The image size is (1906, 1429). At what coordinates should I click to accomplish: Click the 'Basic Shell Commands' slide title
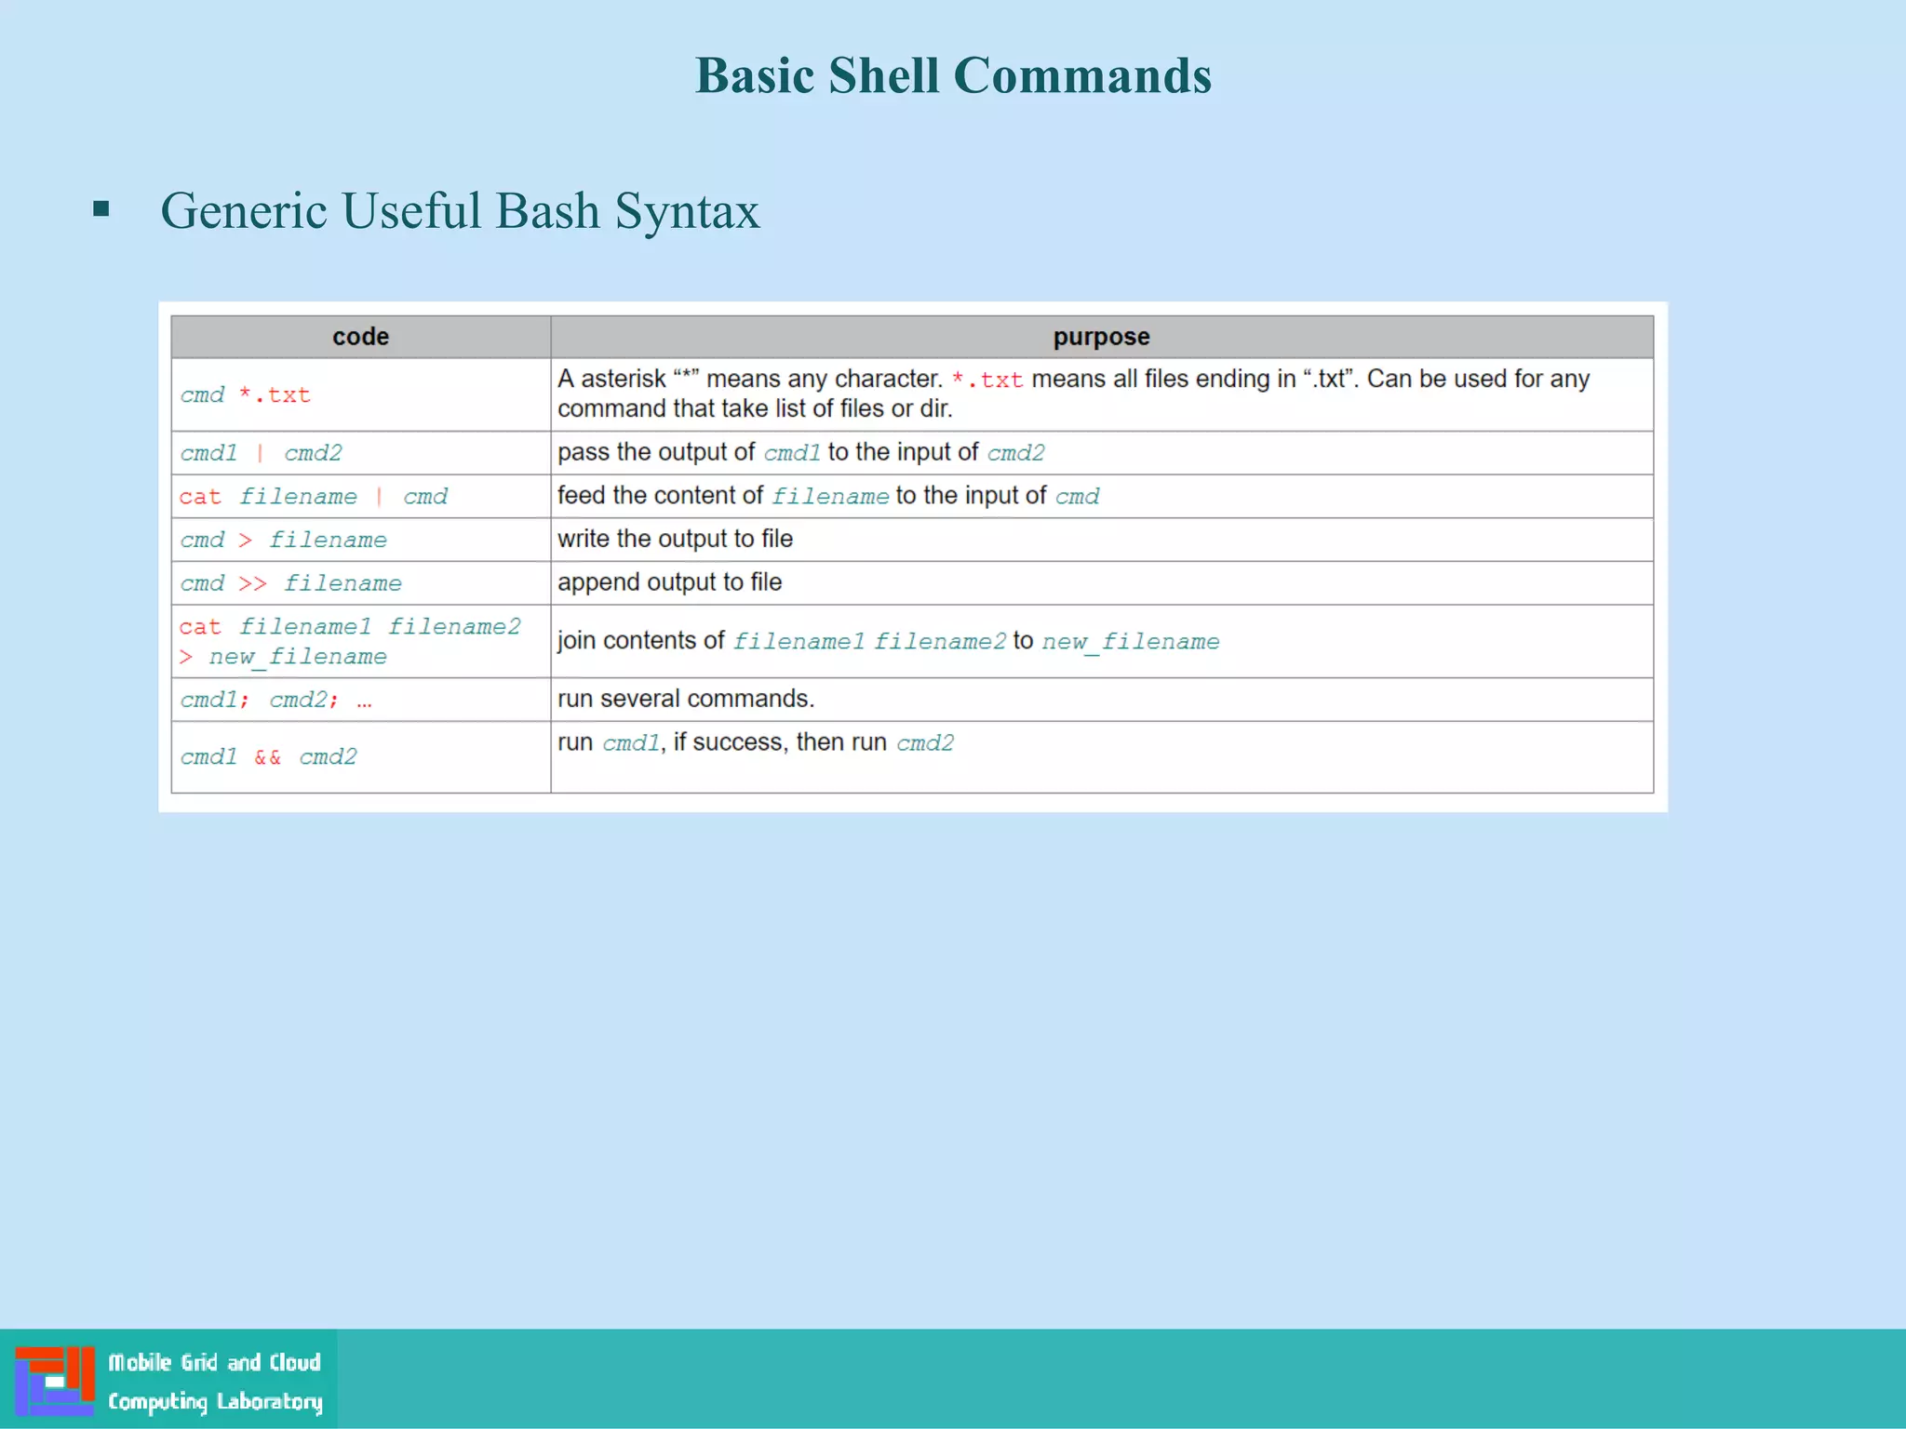953,75
